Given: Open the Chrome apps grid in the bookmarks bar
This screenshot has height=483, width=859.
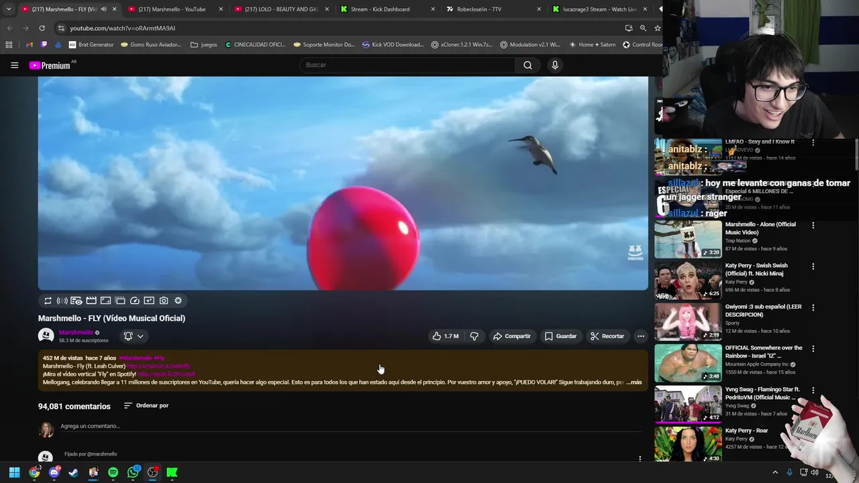Looking at the screenshot, I should pyautogui.click(x=9, y=45).
